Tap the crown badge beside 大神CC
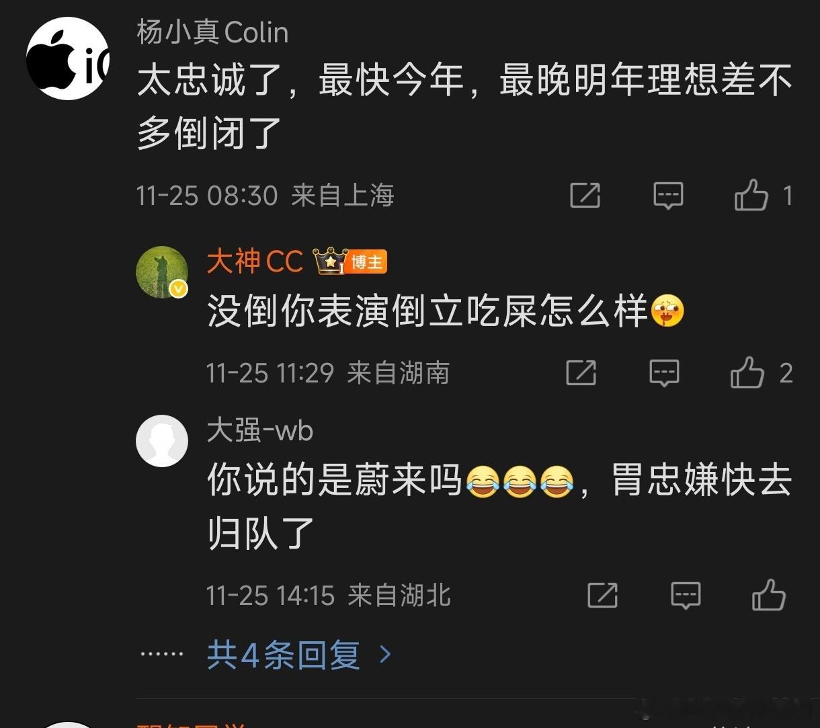820x728 pixels. coord(330,261)
